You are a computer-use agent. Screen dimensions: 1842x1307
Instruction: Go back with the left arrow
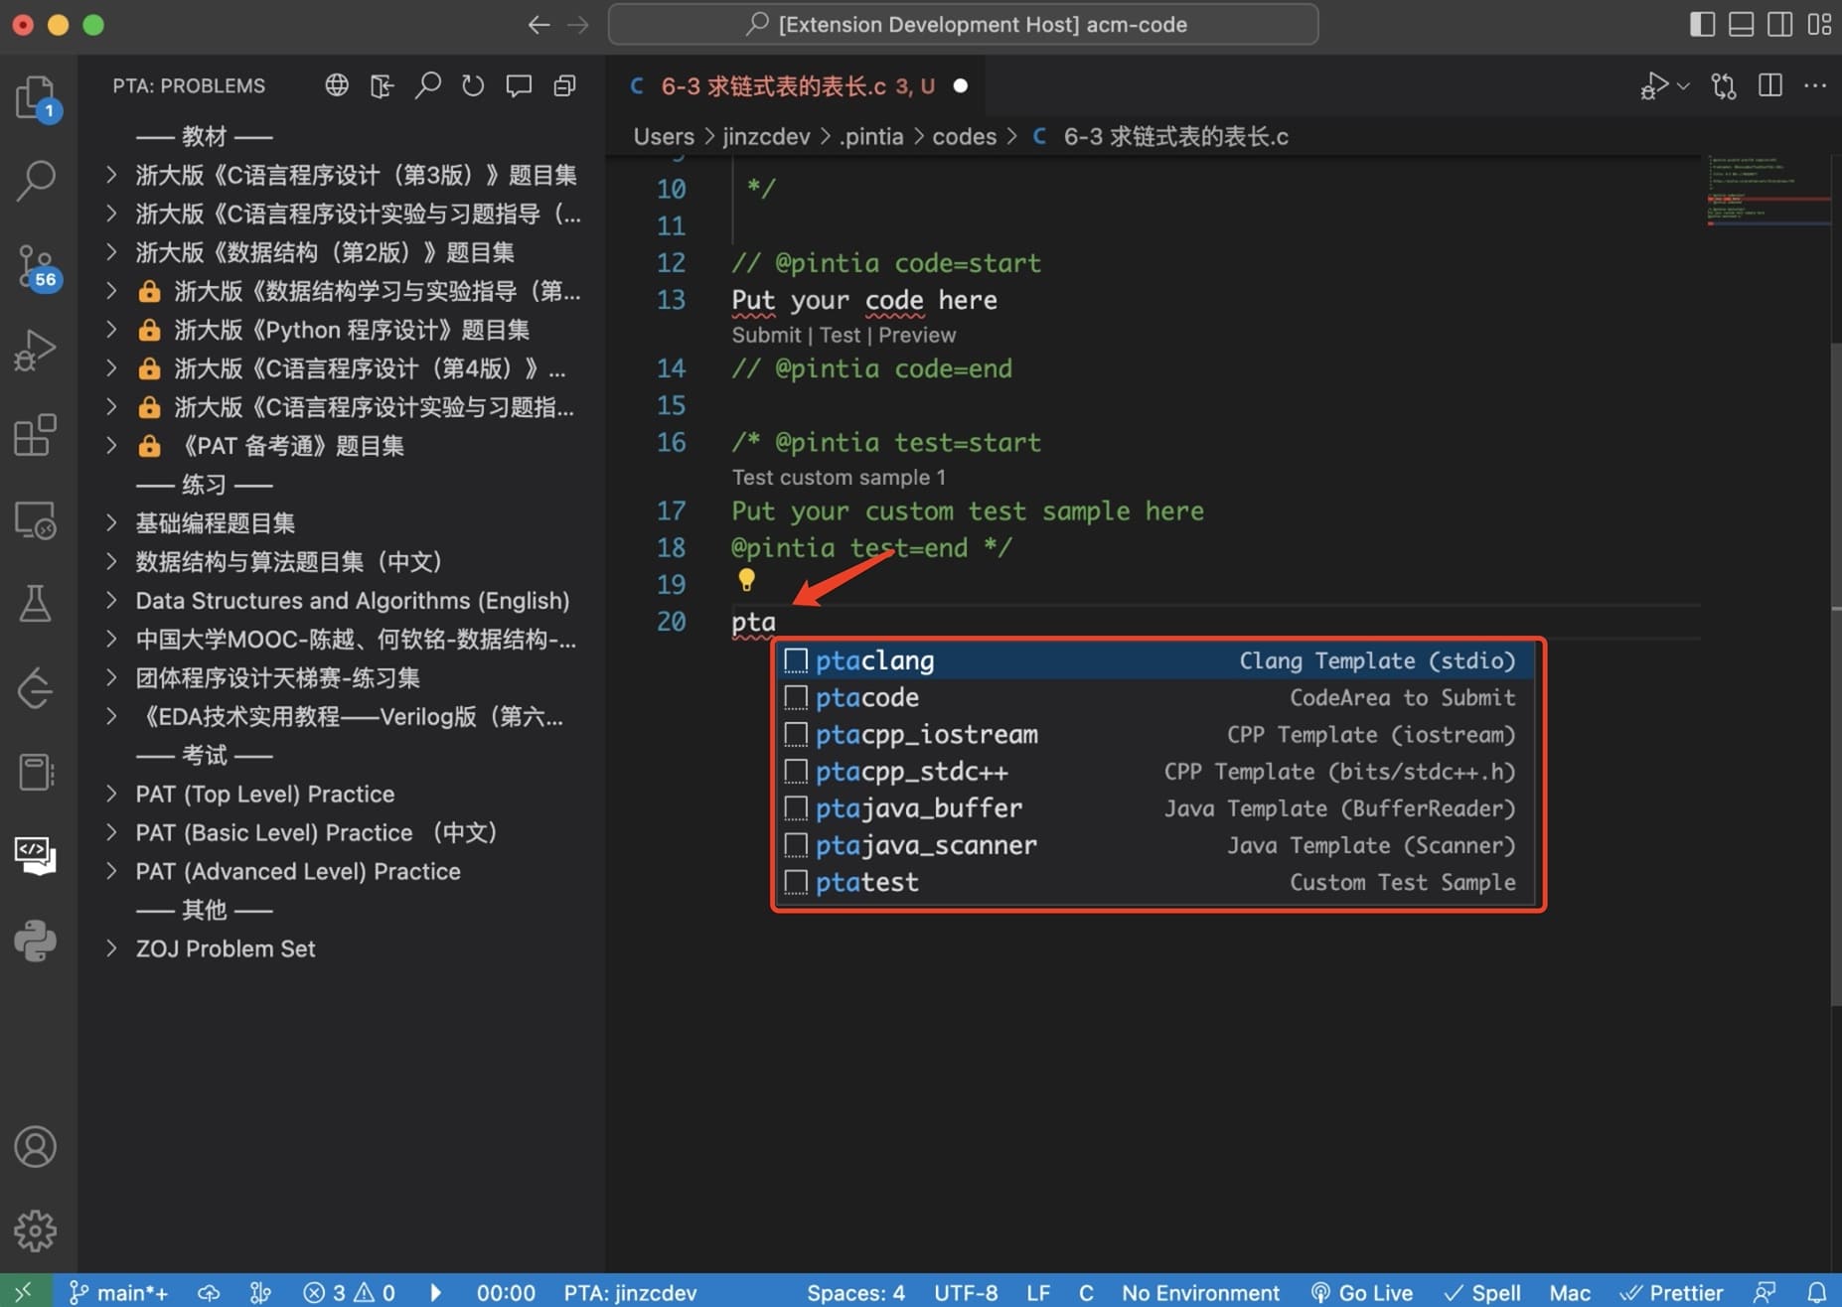pyautogui.click(x=538, y=24)
